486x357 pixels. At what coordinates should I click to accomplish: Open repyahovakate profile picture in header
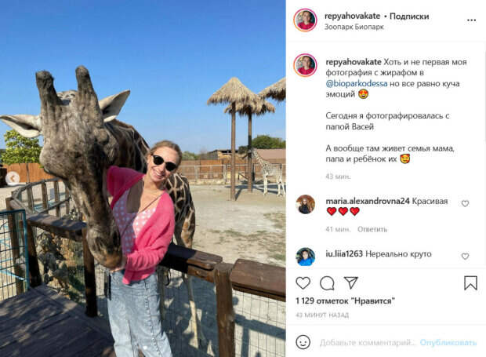pos(305,20)
